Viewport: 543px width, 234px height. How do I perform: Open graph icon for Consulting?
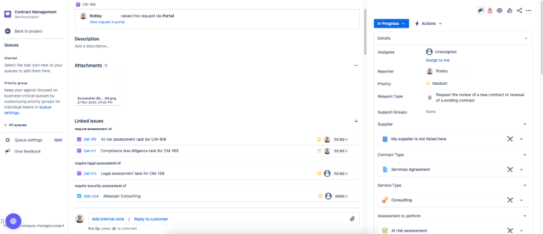tap(510, 200)
